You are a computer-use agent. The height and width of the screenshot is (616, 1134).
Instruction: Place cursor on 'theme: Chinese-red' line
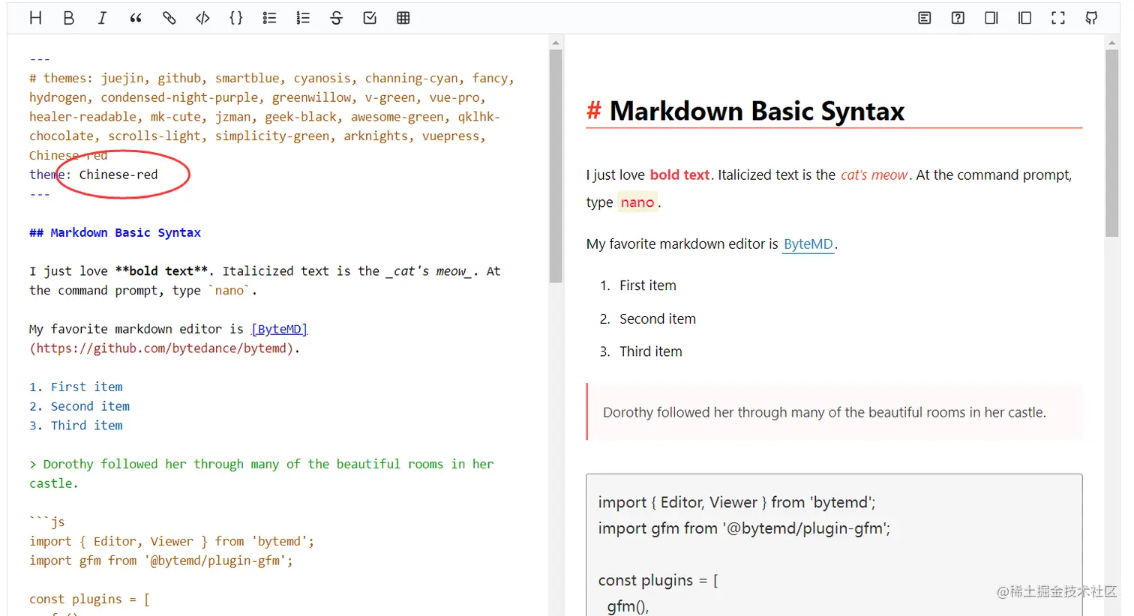pos(94,175)
